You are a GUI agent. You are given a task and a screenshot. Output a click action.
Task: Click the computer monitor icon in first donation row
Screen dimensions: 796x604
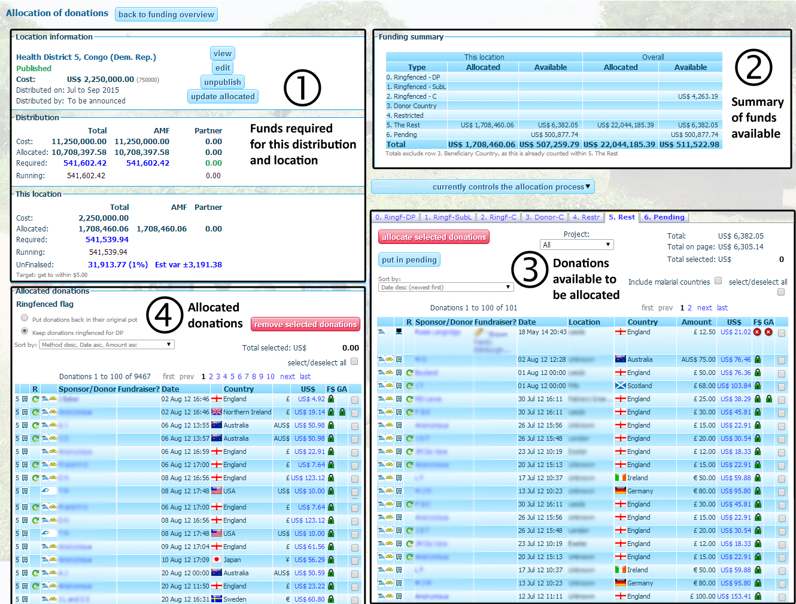pos(399,331)
